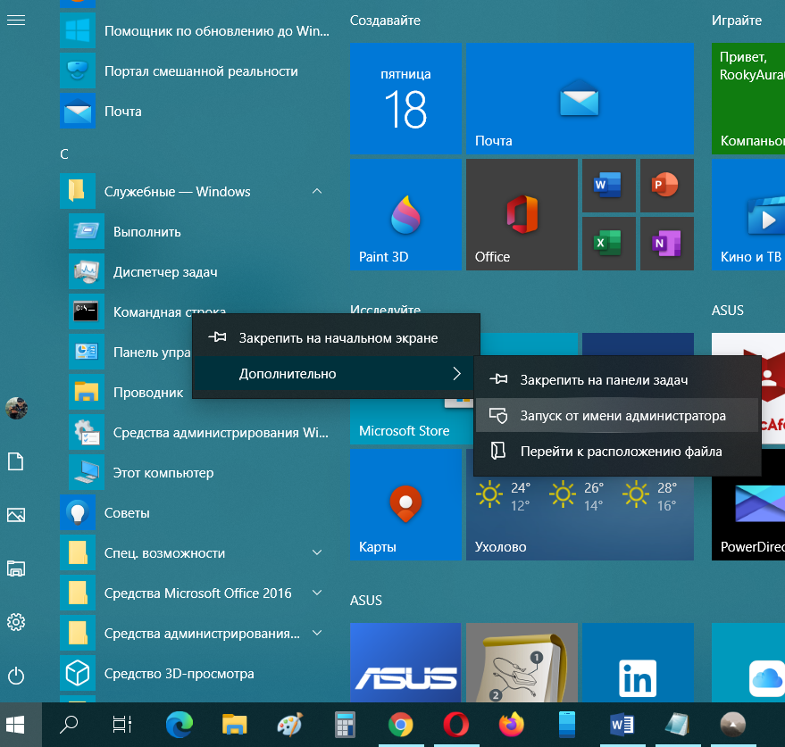Viewport: 785px width, 747px height.
Task: Open the PowerPoint tile
Action: (665, 186)
